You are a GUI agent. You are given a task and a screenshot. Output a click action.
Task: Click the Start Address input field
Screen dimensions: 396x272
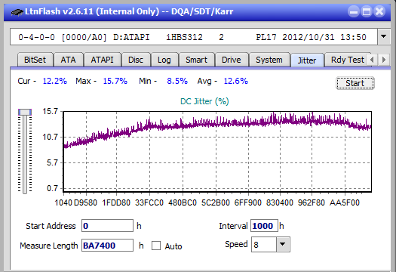click(107, 226)
